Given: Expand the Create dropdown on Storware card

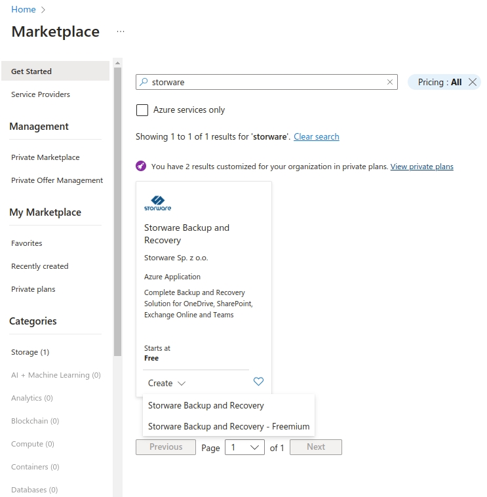Looking at the screenshot, I should (166, 383).
